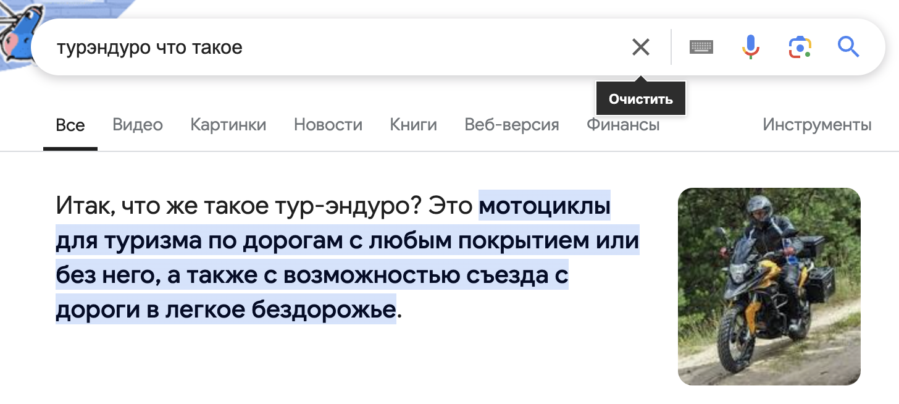Open the 'Веб-версия' filter

coord(512,125)
